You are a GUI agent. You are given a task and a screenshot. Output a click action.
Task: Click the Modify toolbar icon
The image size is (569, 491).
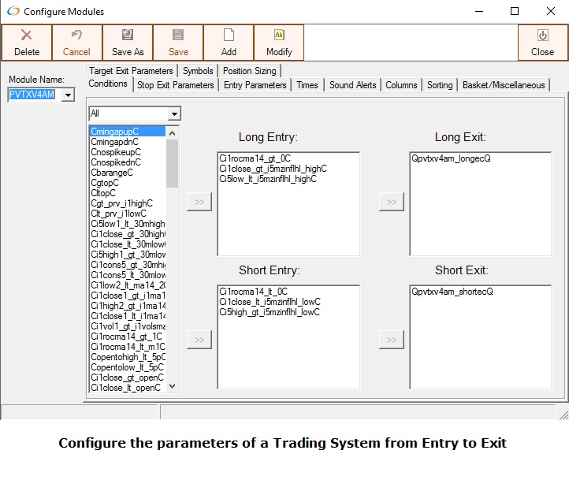(279, 35)
